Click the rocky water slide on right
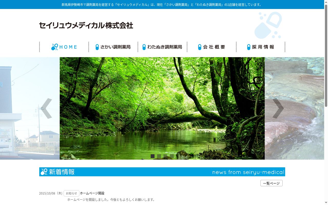 coord(294,108)
